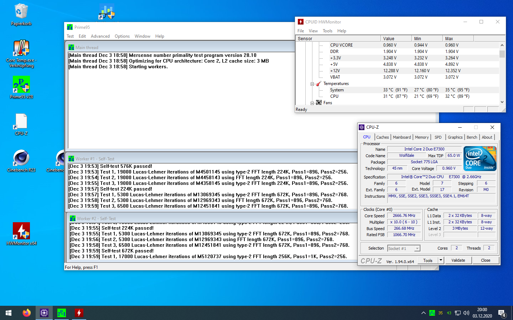Open Prime95 Help menu
Viewport: 513px width, 320px height.
[160, 36]
